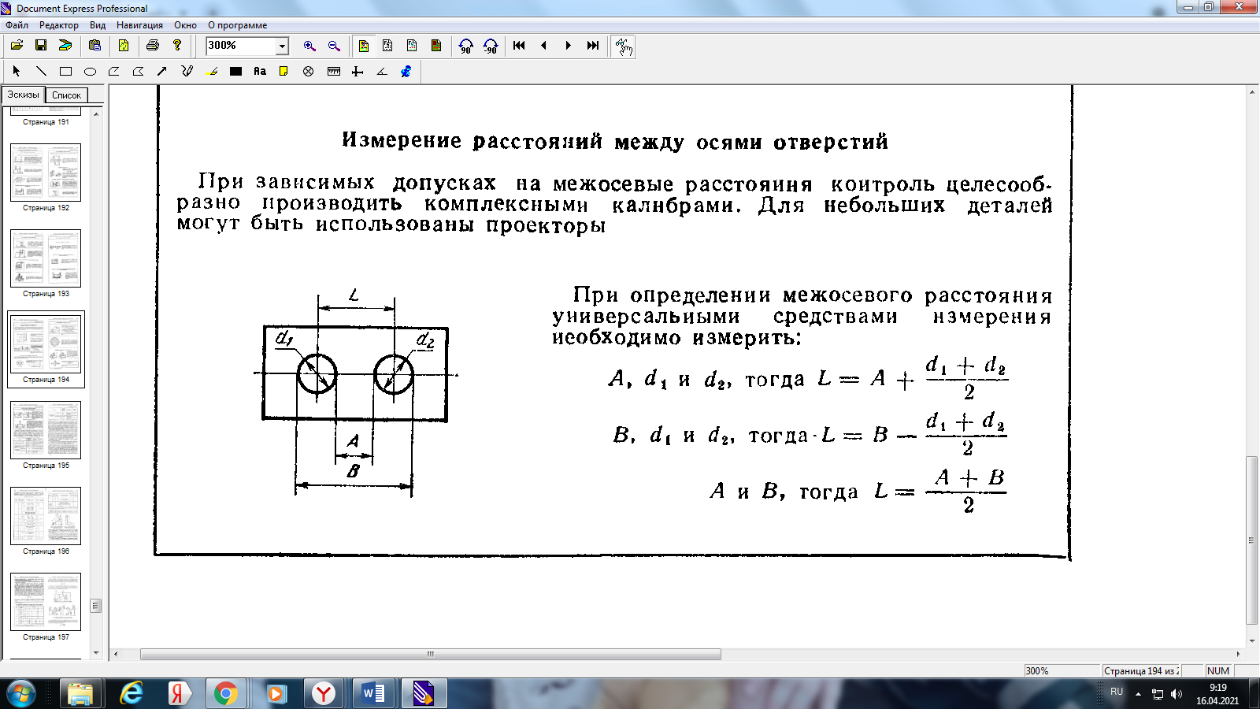Open the Вид menu
The width and height of the screenshot is (1260, 709).
click(x=98, y=25)
